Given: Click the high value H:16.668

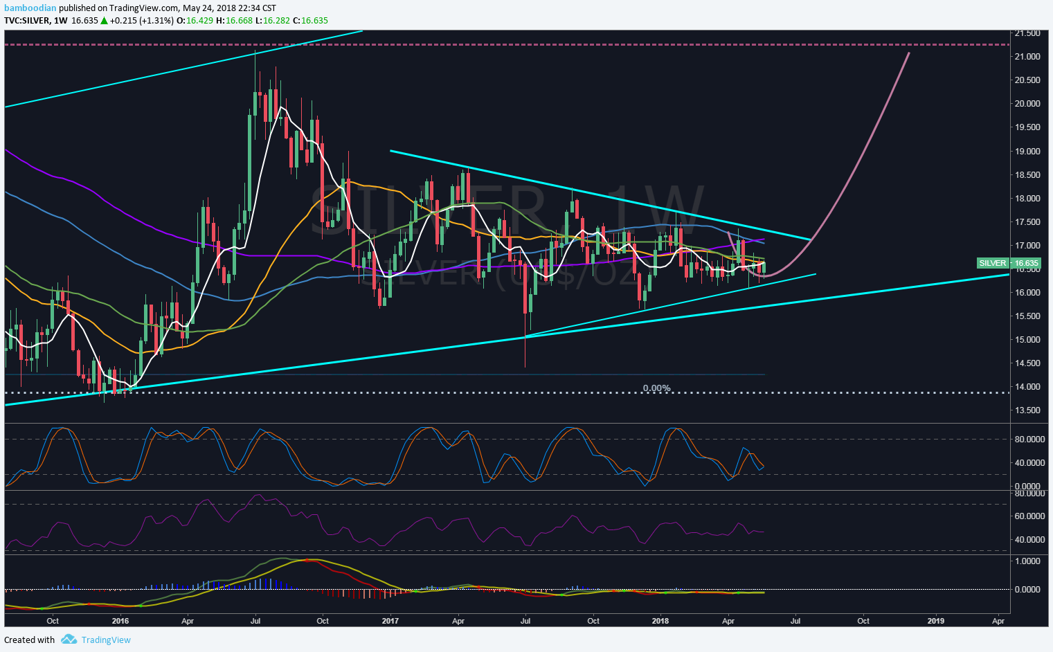Looking at the screenshot, I should coord(233,20).
